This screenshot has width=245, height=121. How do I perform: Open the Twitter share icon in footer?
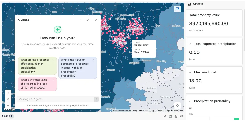[x=165, y=116]
